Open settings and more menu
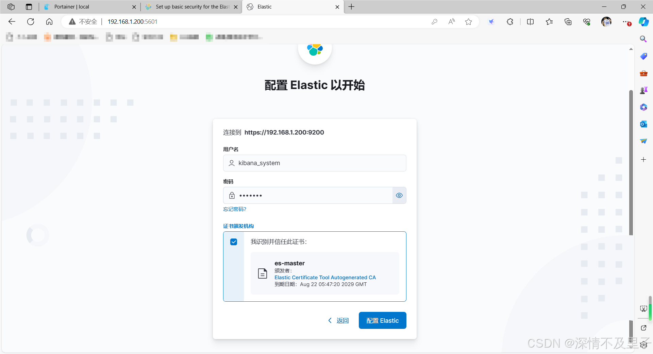Screen dimensions: 653x354 coord(626,22)
